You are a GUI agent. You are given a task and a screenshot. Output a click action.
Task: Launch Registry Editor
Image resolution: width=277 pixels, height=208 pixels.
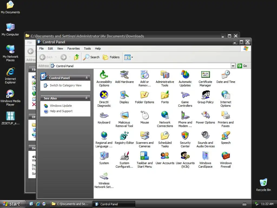click(x=124, y=138)
